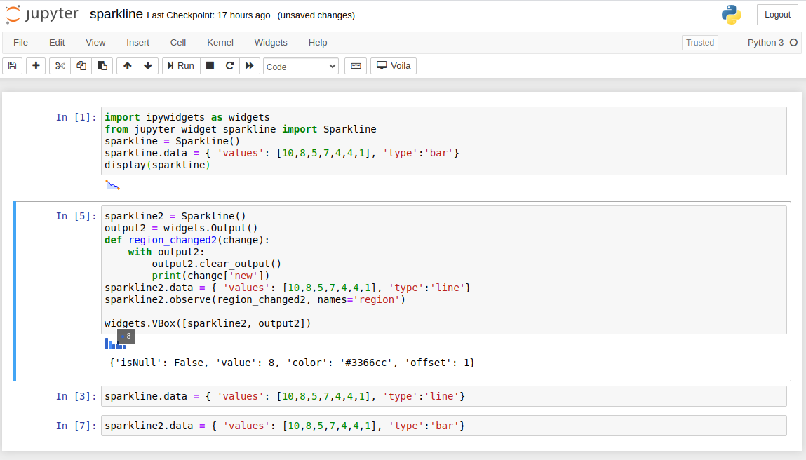Click the In [3]: prompt label
This screenshot has height=460, width=806.
[76, 396]
